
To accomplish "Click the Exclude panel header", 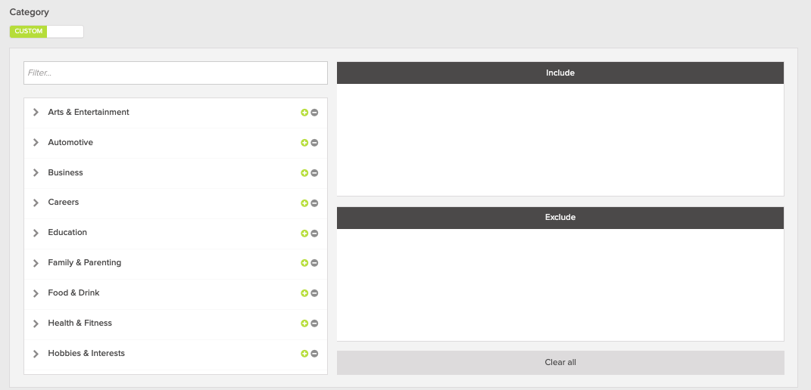I will (560, 218).
